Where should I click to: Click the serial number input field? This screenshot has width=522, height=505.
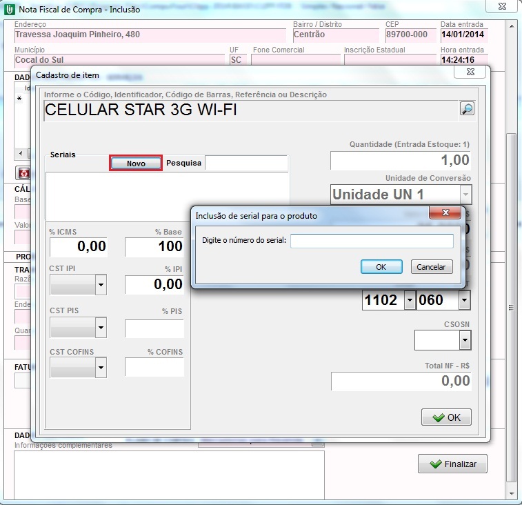372,241
